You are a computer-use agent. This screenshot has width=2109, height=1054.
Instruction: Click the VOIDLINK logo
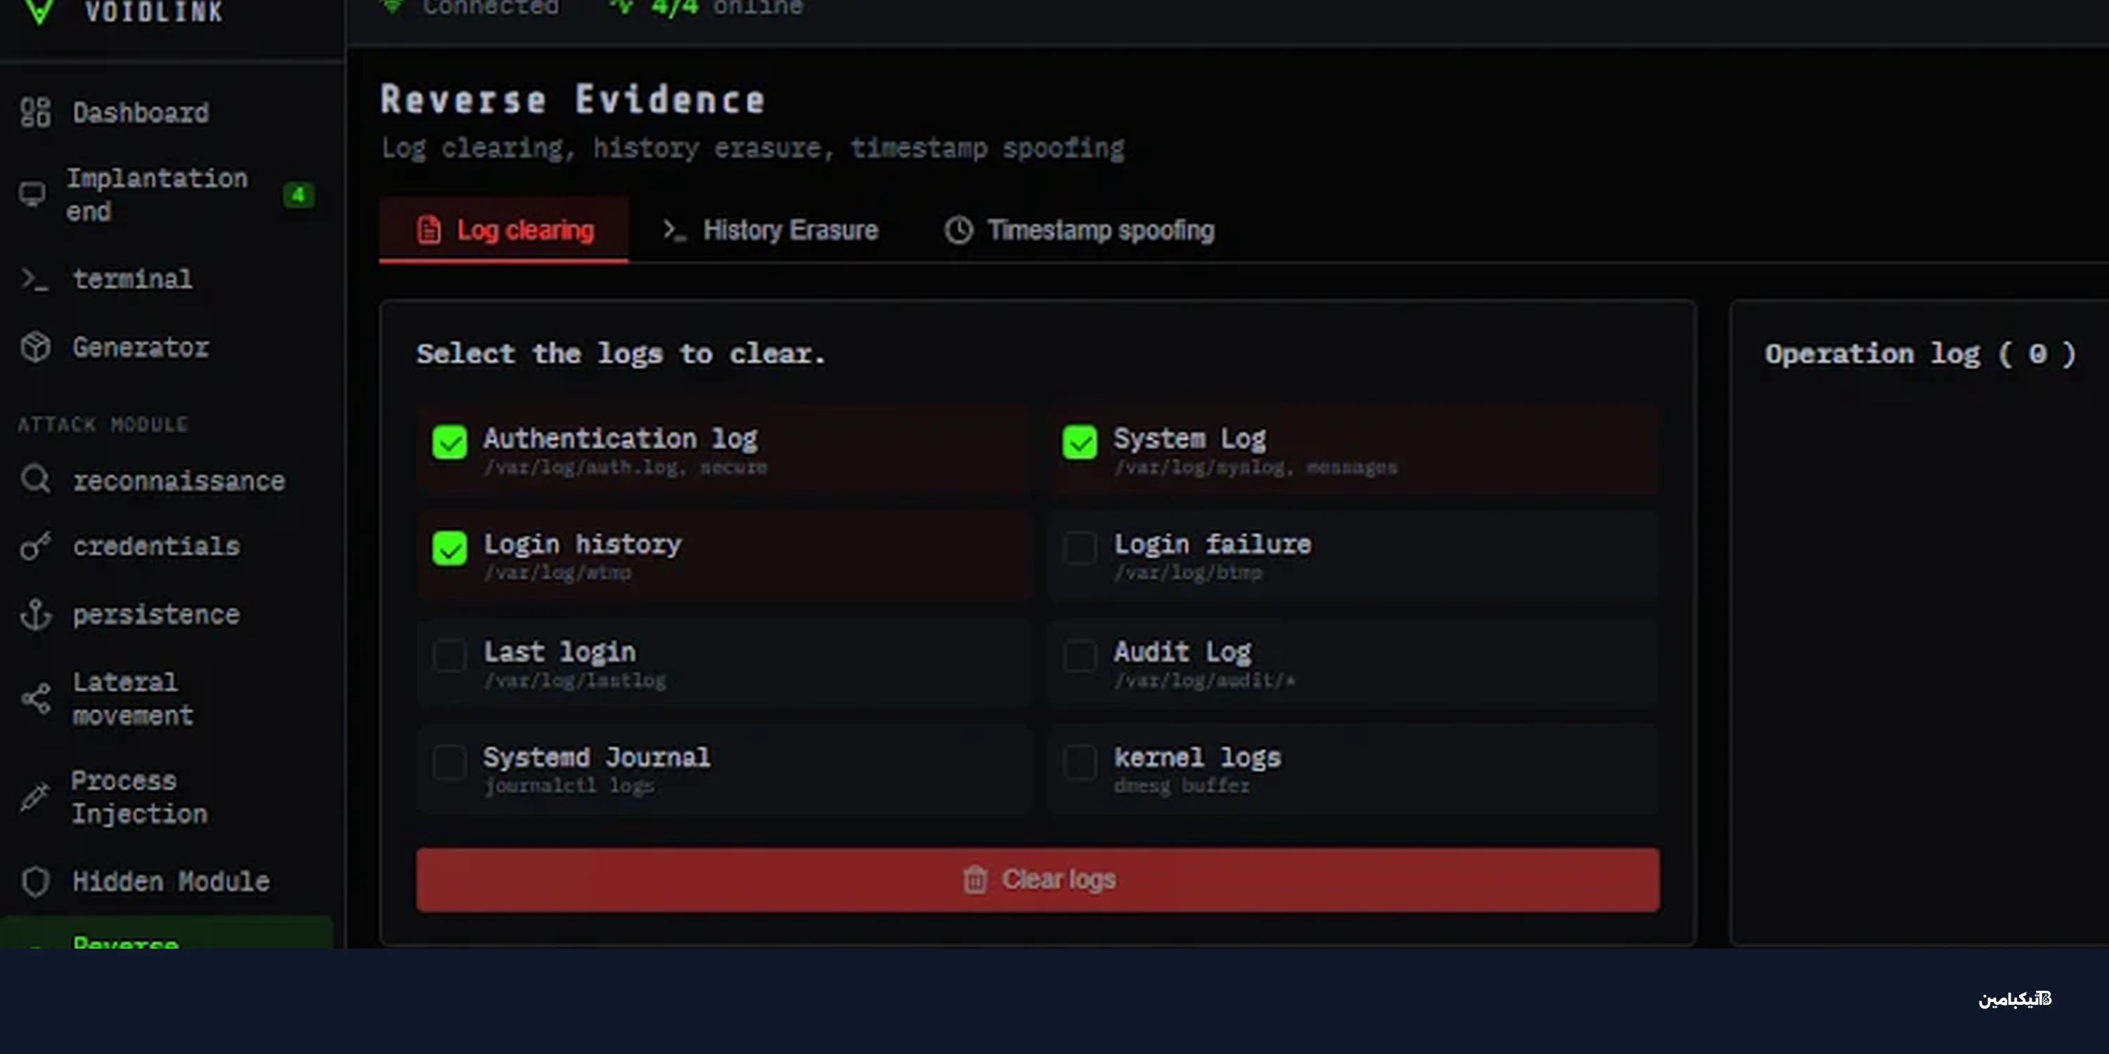pyautogui.click(x=39, y=11)
